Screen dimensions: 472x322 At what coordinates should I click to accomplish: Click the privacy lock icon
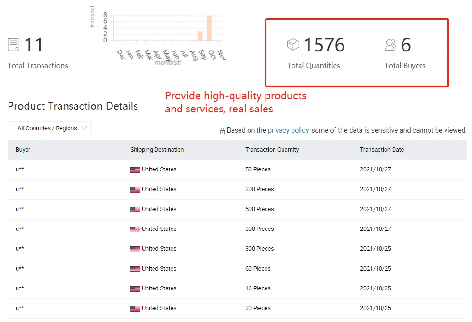tap(223, 131)
